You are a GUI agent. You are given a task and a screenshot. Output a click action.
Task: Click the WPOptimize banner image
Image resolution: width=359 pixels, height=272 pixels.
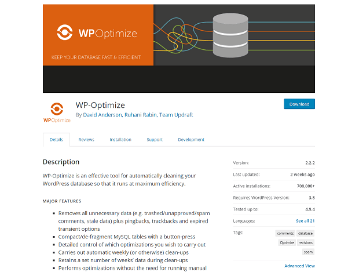point(179,48)
